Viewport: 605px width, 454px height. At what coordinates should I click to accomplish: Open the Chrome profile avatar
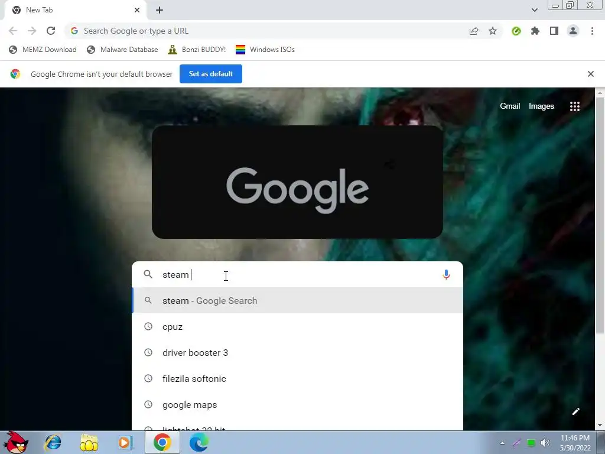[x=573, y=31]
